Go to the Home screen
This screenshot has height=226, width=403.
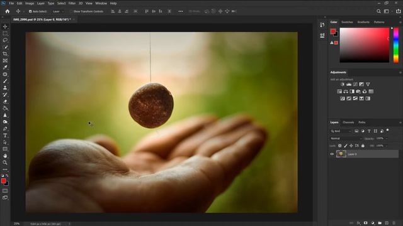pos(8,11)
